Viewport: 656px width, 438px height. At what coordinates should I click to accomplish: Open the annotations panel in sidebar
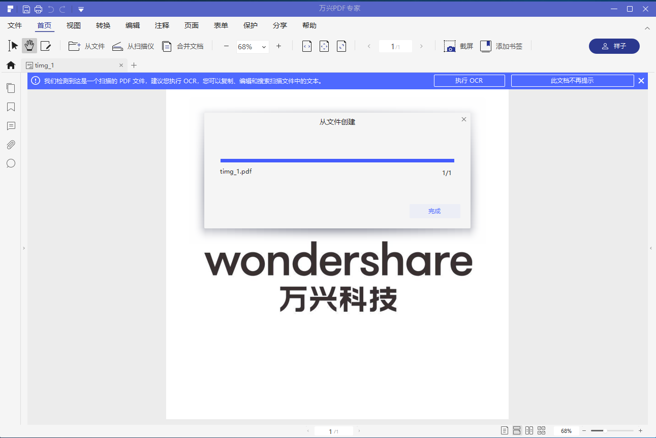coord(11,126)
